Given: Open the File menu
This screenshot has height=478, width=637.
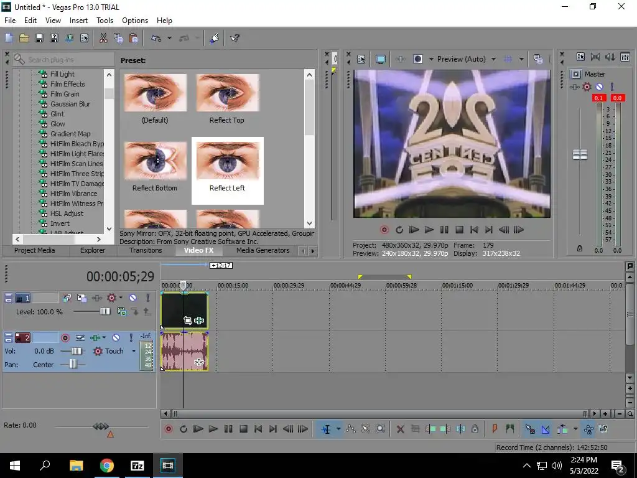Looking at the screenshot, I should click(10, 21).
